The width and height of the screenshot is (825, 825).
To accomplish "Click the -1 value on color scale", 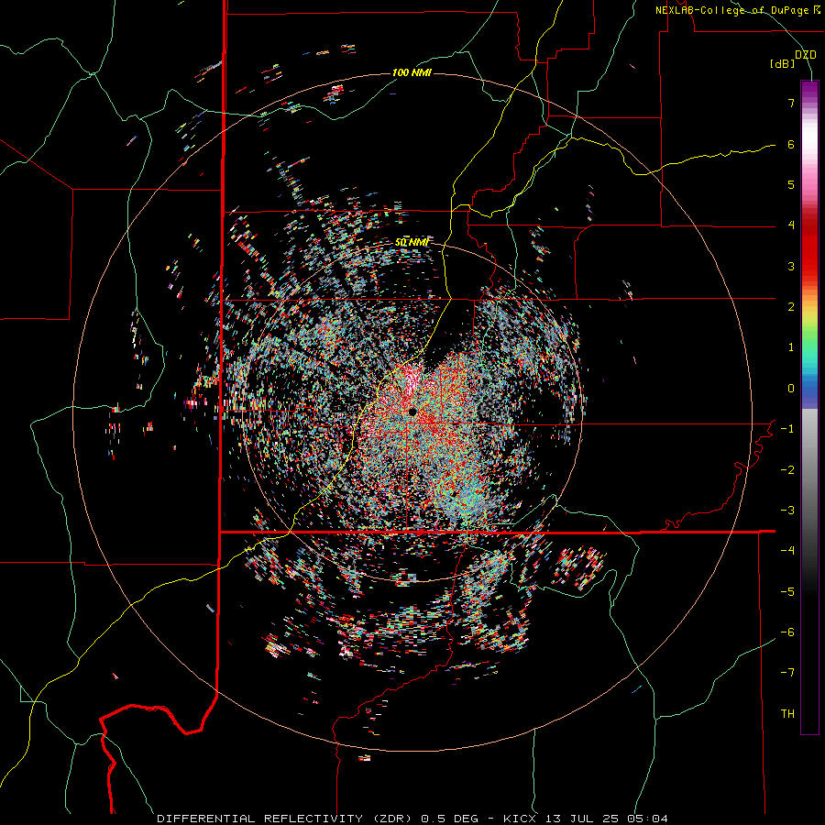I will [x=787, y=429].
